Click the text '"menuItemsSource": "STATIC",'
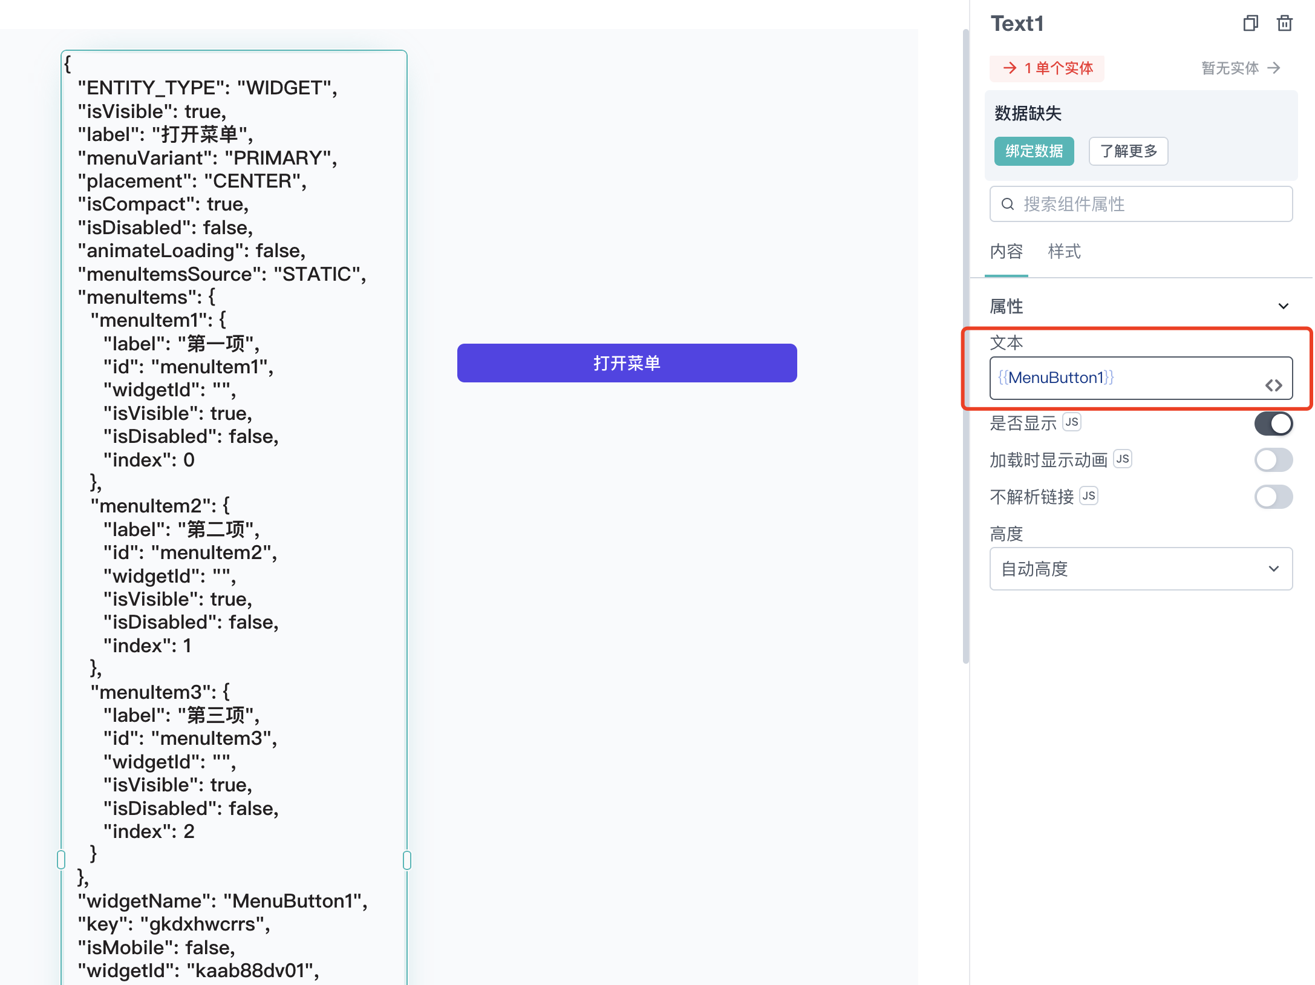This screenshot has height=985, width=1315. (222, 275)
